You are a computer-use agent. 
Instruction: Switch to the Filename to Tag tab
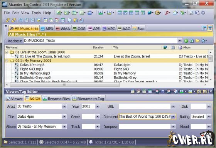pyautogui.click(x=88, y=99)
